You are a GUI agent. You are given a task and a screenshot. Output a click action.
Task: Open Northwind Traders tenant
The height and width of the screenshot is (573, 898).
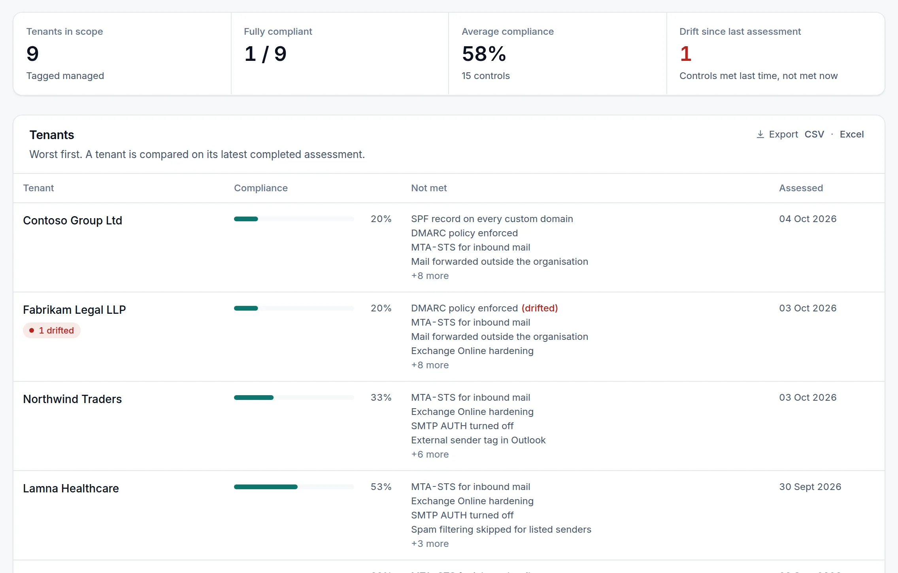(72, 399)
